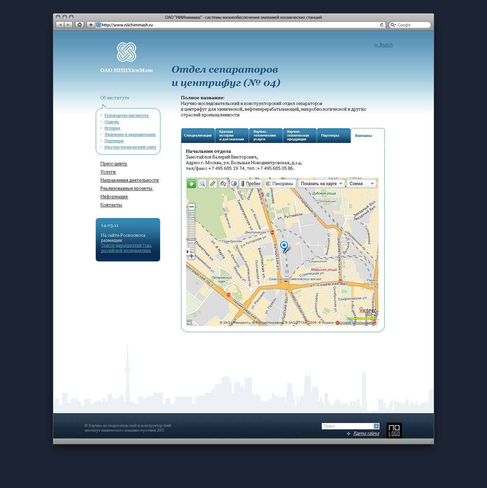Expand the side panel arrow on map
The height and width of the screenshot is (488, 487).
tap(188, 252)
